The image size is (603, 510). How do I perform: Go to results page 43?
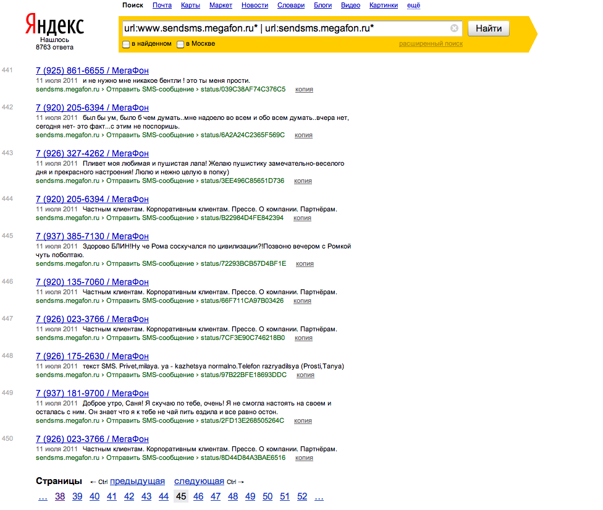pos(146,496)
